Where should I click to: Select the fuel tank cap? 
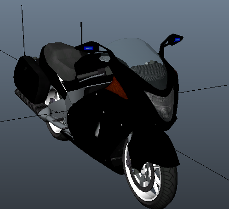click(x=105, y=58)
